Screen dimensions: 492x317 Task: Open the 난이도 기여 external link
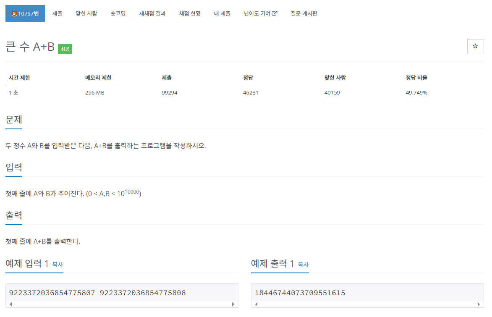260,13
